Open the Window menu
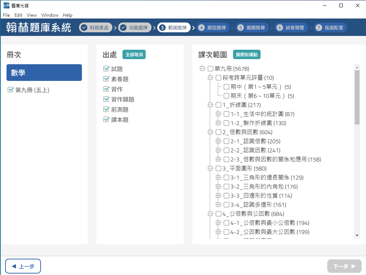The height and width of the screenshot is (275, 366). [x=50, y=15]
